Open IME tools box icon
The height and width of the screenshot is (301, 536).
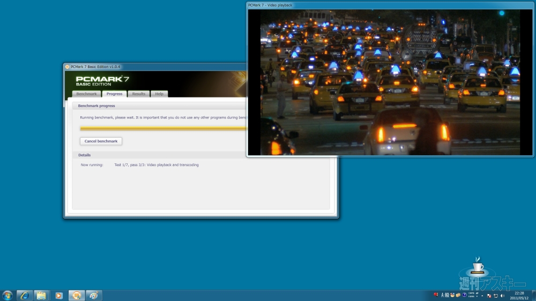pos(458,295)
